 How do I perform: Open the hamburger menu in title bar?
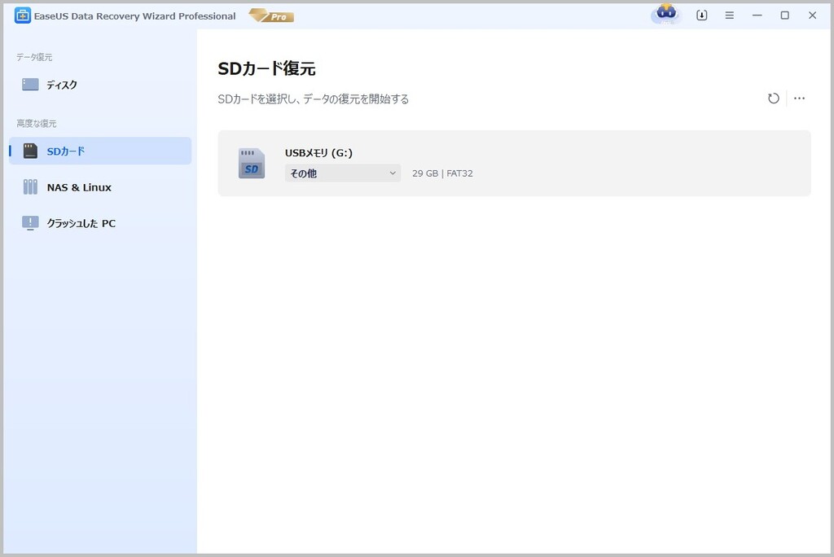click(729, 15)
